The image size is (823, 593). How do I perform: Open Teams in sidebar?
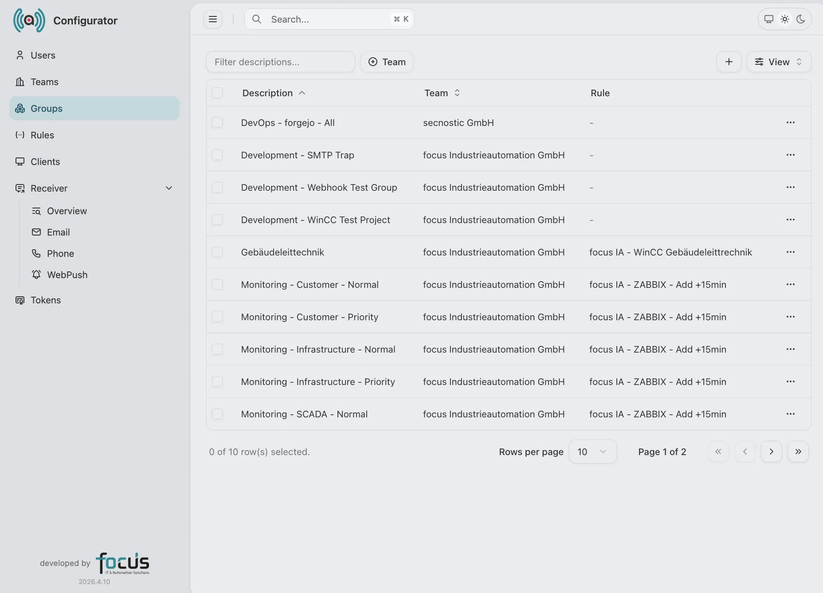[x=94, y=82]
